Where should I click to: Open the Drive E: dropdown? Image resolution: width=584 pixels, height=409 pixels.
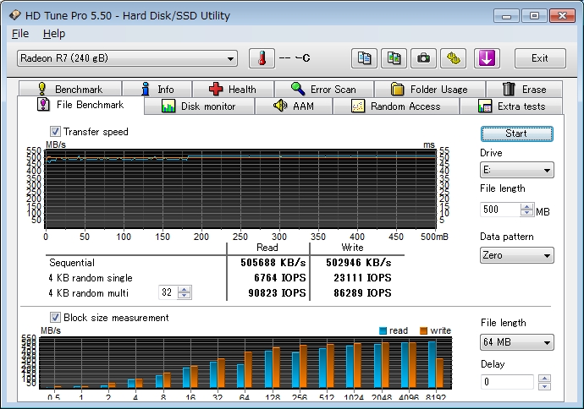point(516,171)
